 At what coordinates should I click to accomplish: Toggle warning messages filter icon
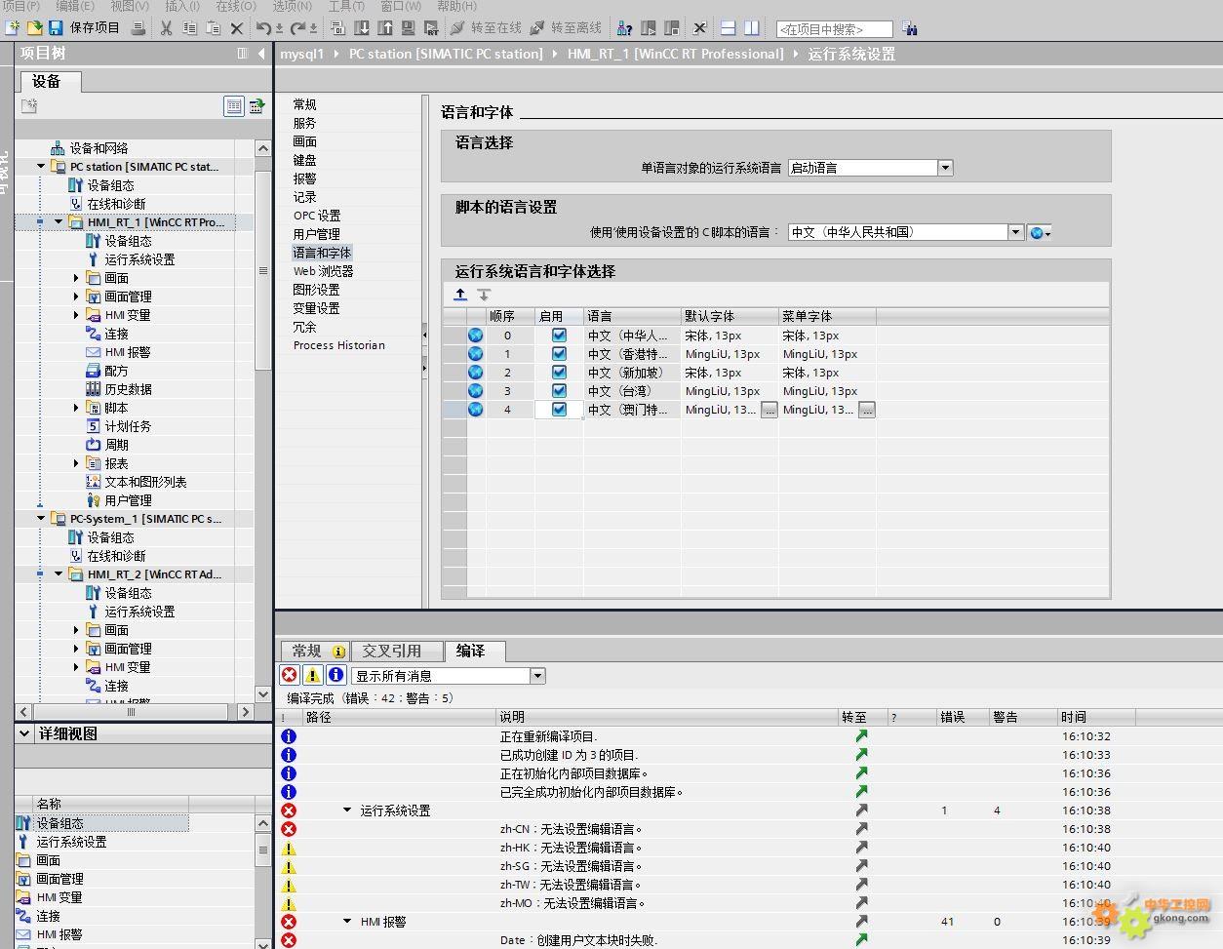coord(312,675)
